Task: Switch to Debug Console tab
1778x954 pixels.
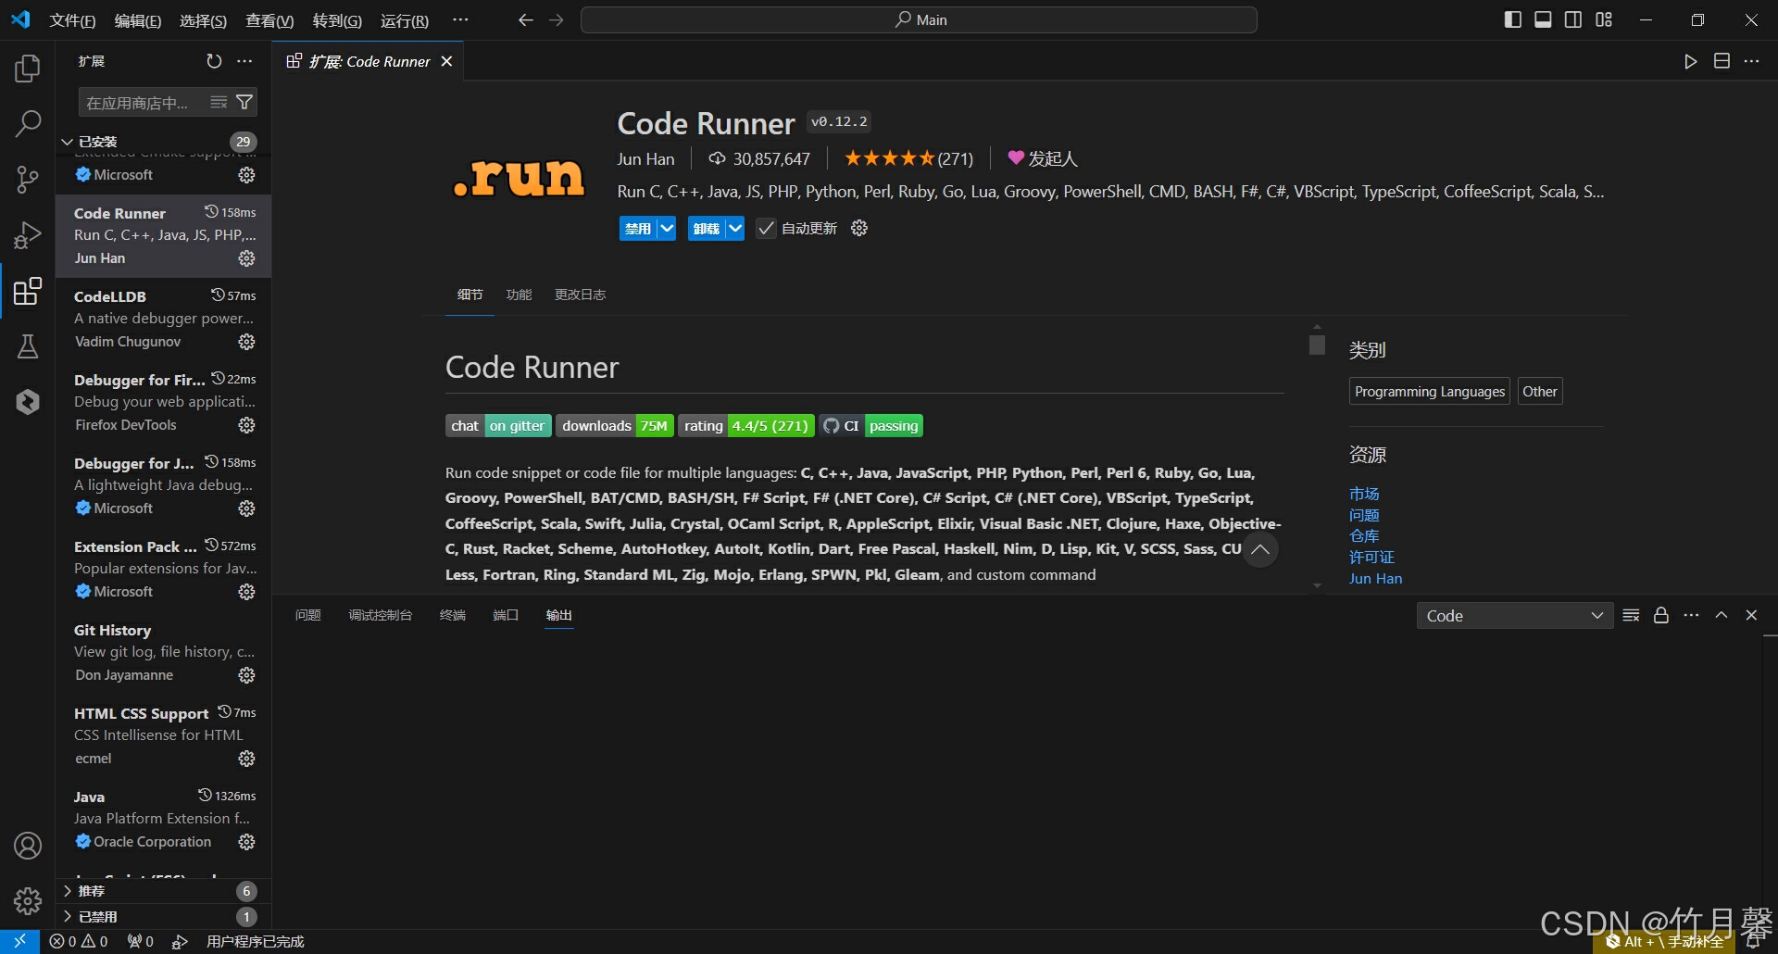Action: point(380,615)
